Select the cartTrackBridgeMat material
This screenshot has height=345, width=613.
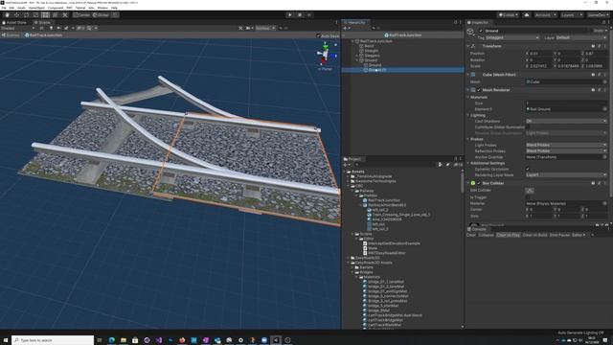(382, 320)
